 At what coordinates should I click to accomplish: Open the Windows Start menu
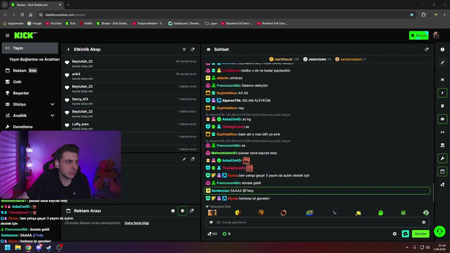pyautogui.click(x=7, y=247)
